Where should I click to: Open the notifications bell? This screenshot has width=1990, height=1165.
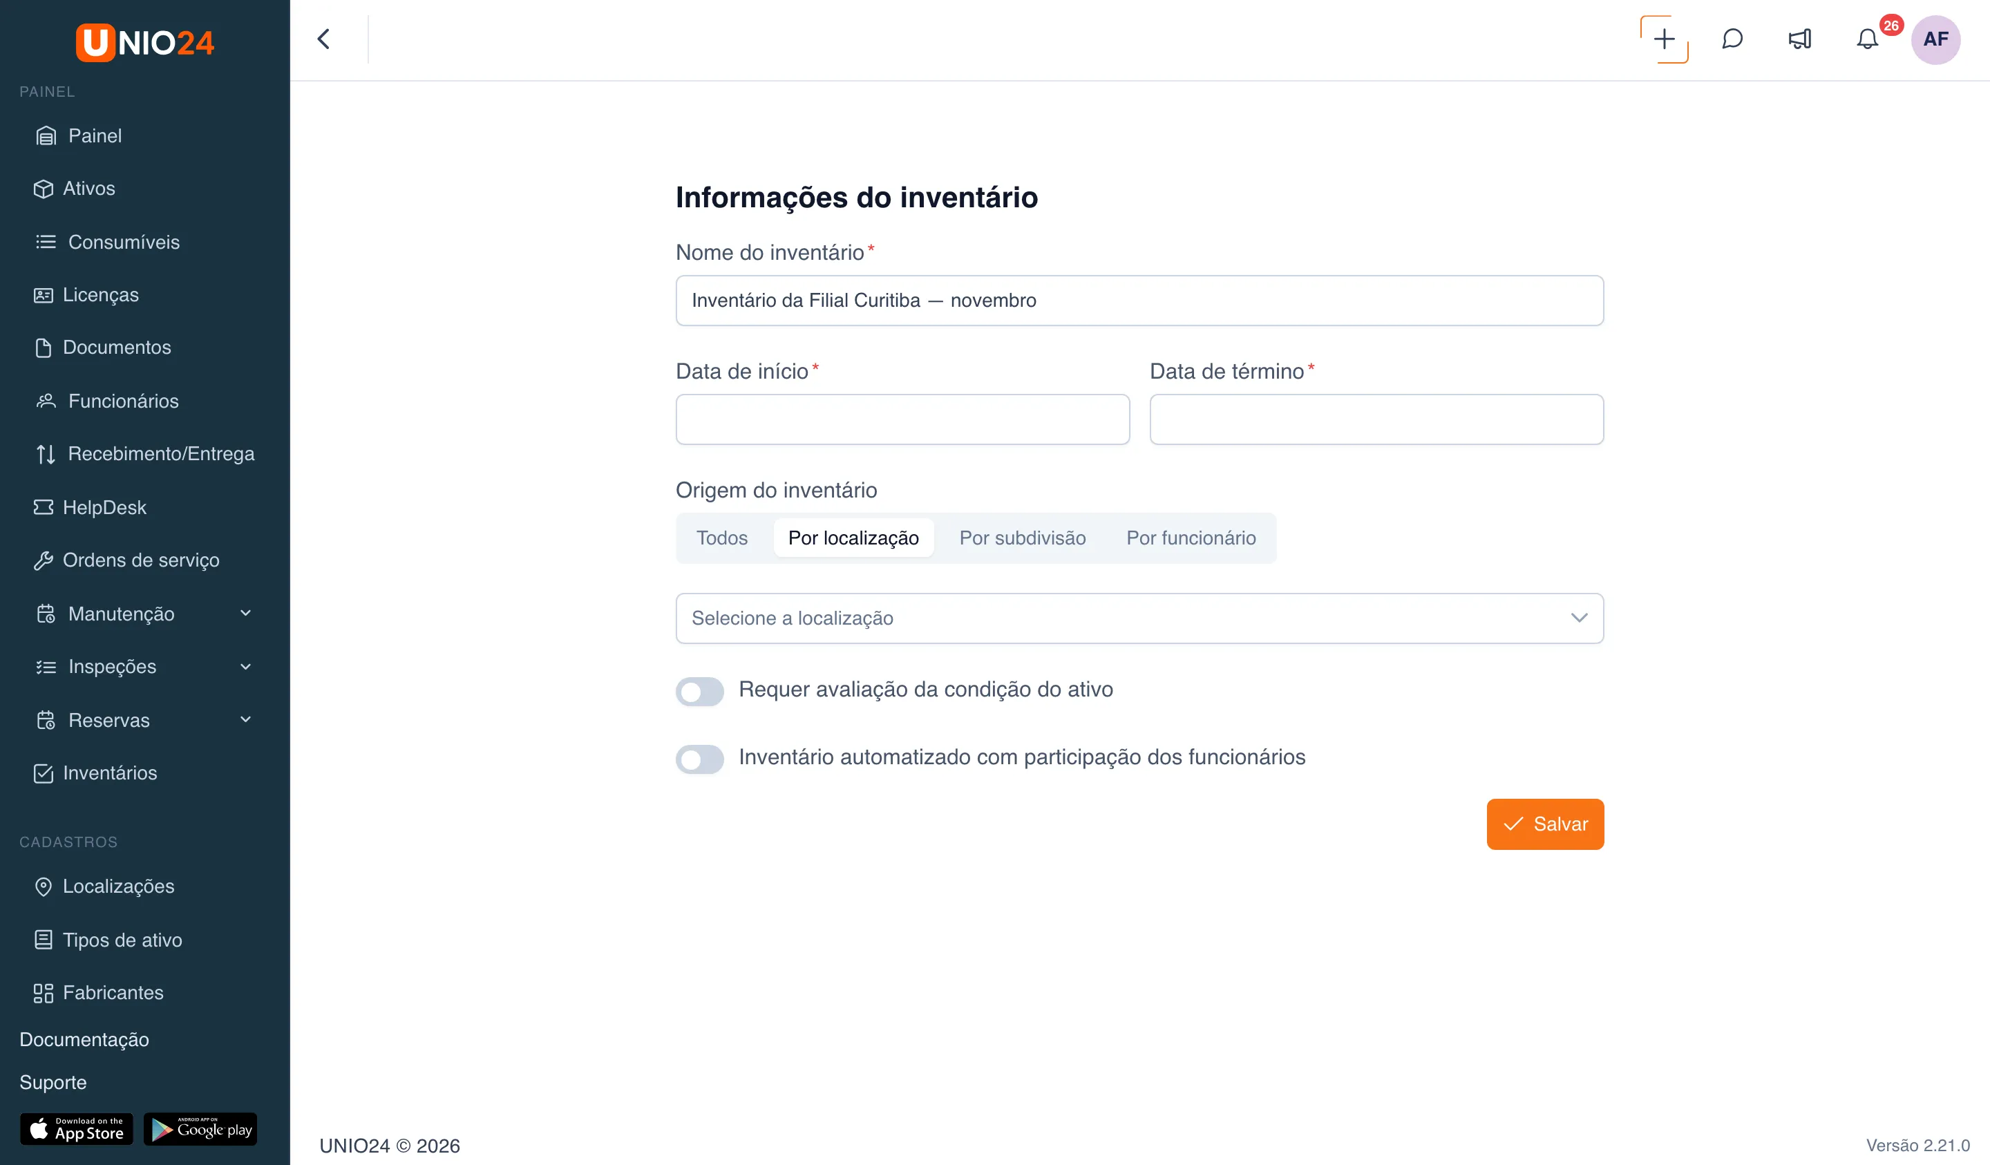pos(1867,39)
